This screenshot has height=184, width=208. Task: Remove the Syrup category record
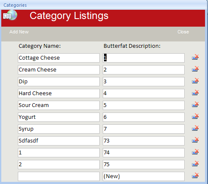point(195,128)
